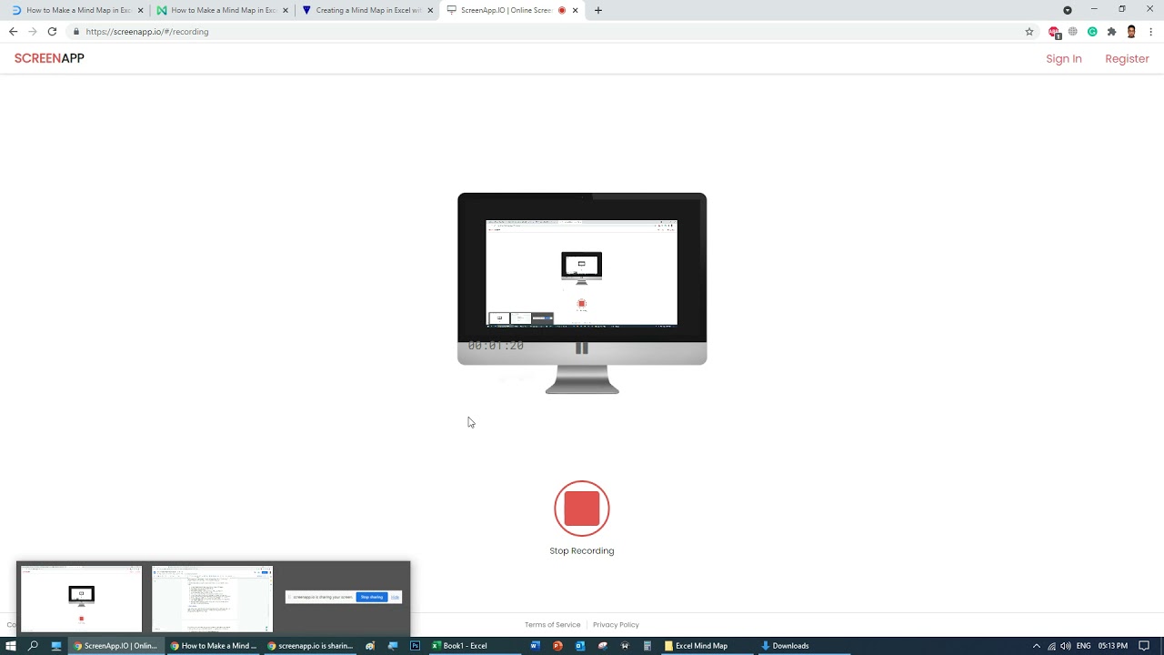Open Downloads window from taskbar
Image resolution: width=1164 pixels, height=655 pixels.
tap(804, 646)
